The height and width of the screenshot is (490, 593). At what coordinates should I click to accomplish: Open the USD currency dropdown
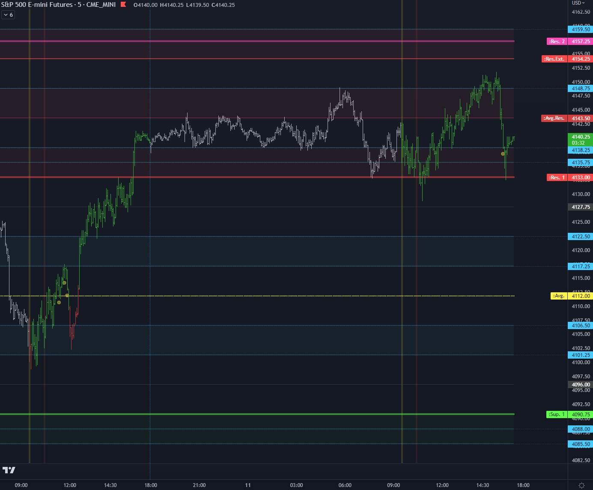578,3
